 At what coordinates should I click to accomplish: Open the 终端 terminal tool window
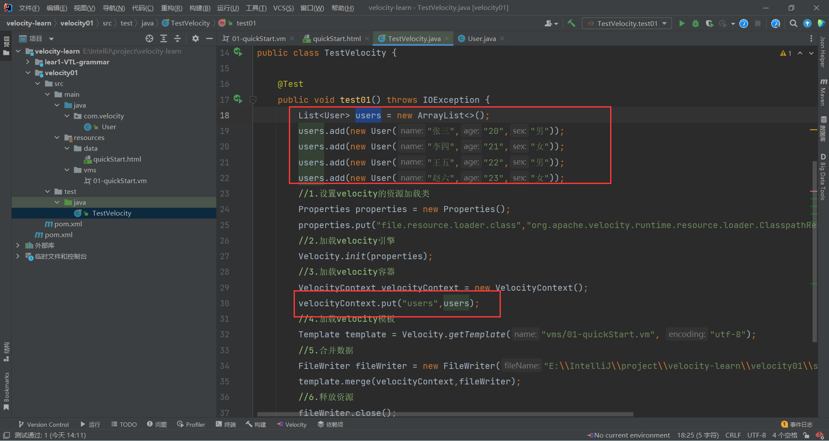[x=225, y=425]
